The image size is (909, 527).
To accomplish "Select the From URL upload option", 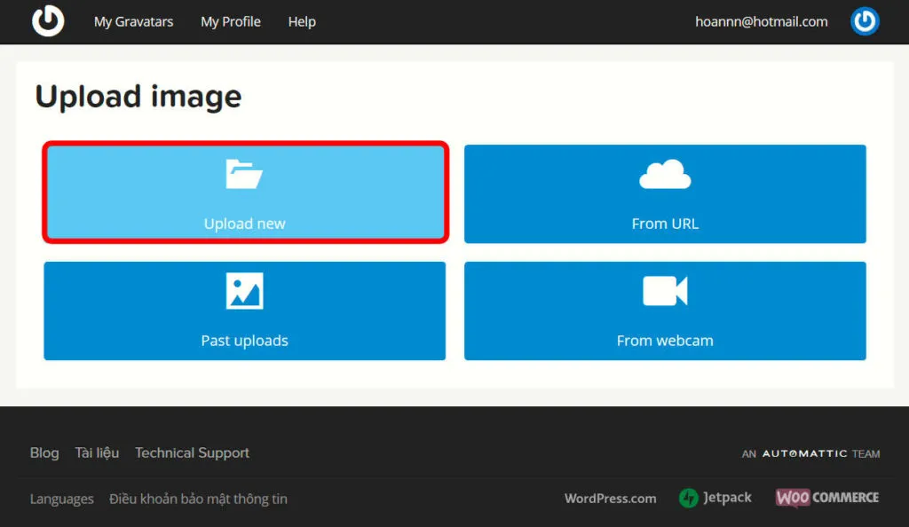I will tap(664, 223).
